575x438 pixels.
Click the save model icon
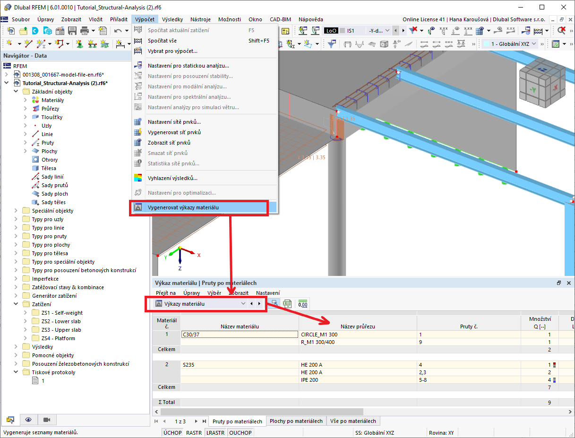72,30
